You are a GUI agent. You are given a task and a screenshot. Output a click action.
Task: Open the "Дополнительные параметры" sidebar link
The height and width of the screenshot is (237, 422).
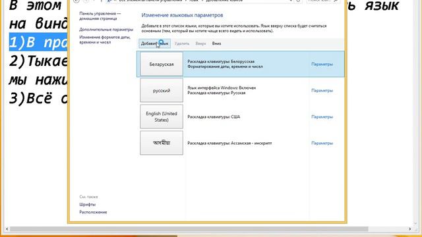coord(106,30)
